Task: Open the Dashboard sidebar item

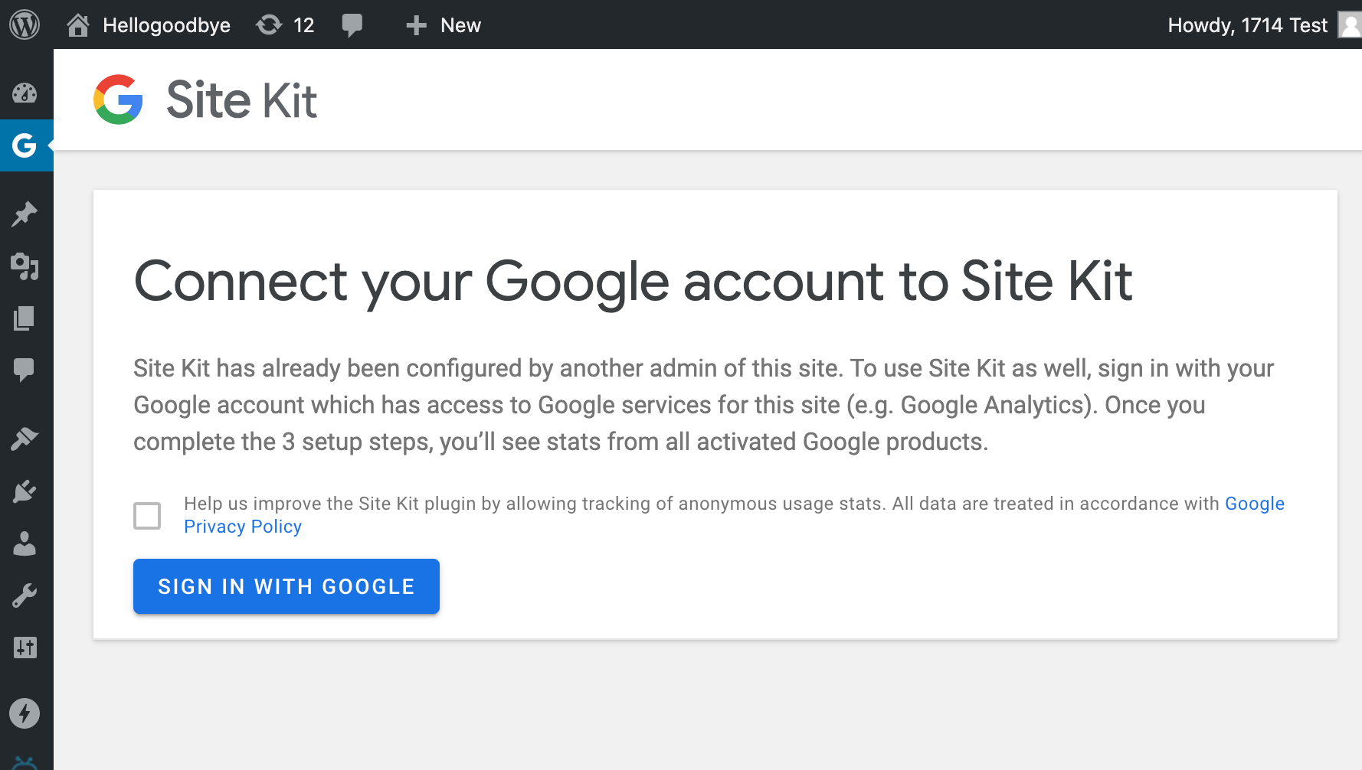Action: [x=25, y=93]
